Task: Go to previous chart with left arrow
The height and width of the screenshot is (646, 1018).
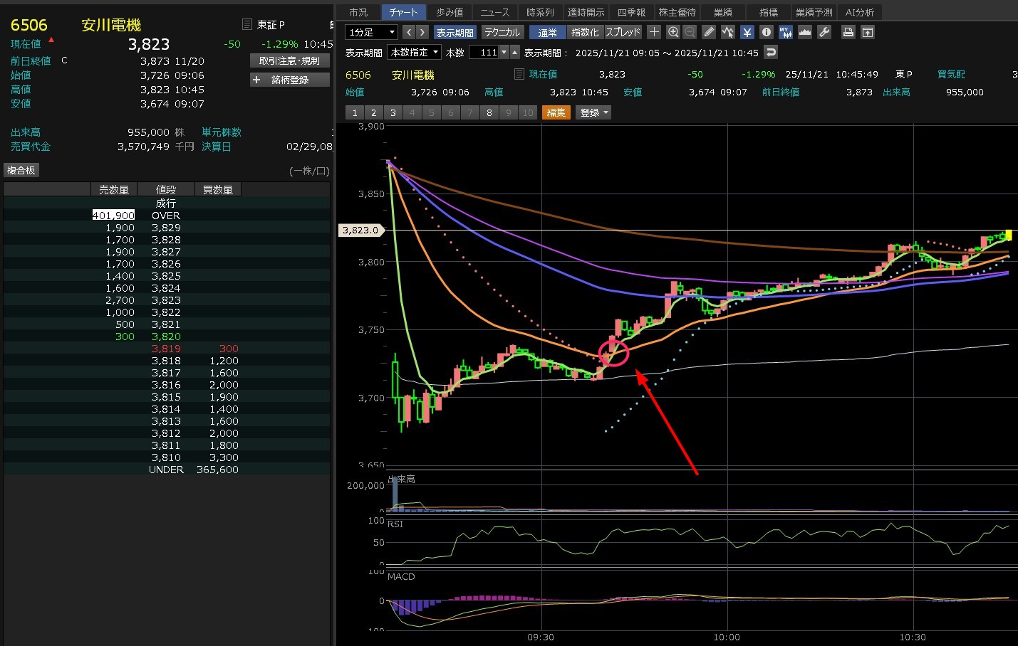Action: point(408,32)
